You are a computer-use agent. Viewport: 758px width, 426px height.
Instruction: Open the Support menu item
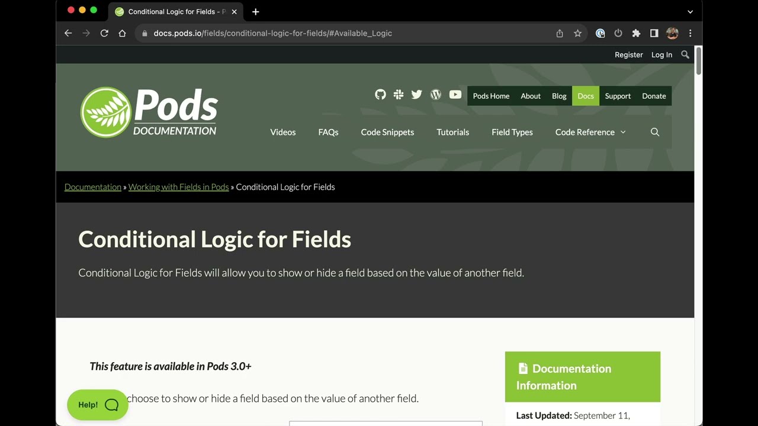(x=618, y=96)
